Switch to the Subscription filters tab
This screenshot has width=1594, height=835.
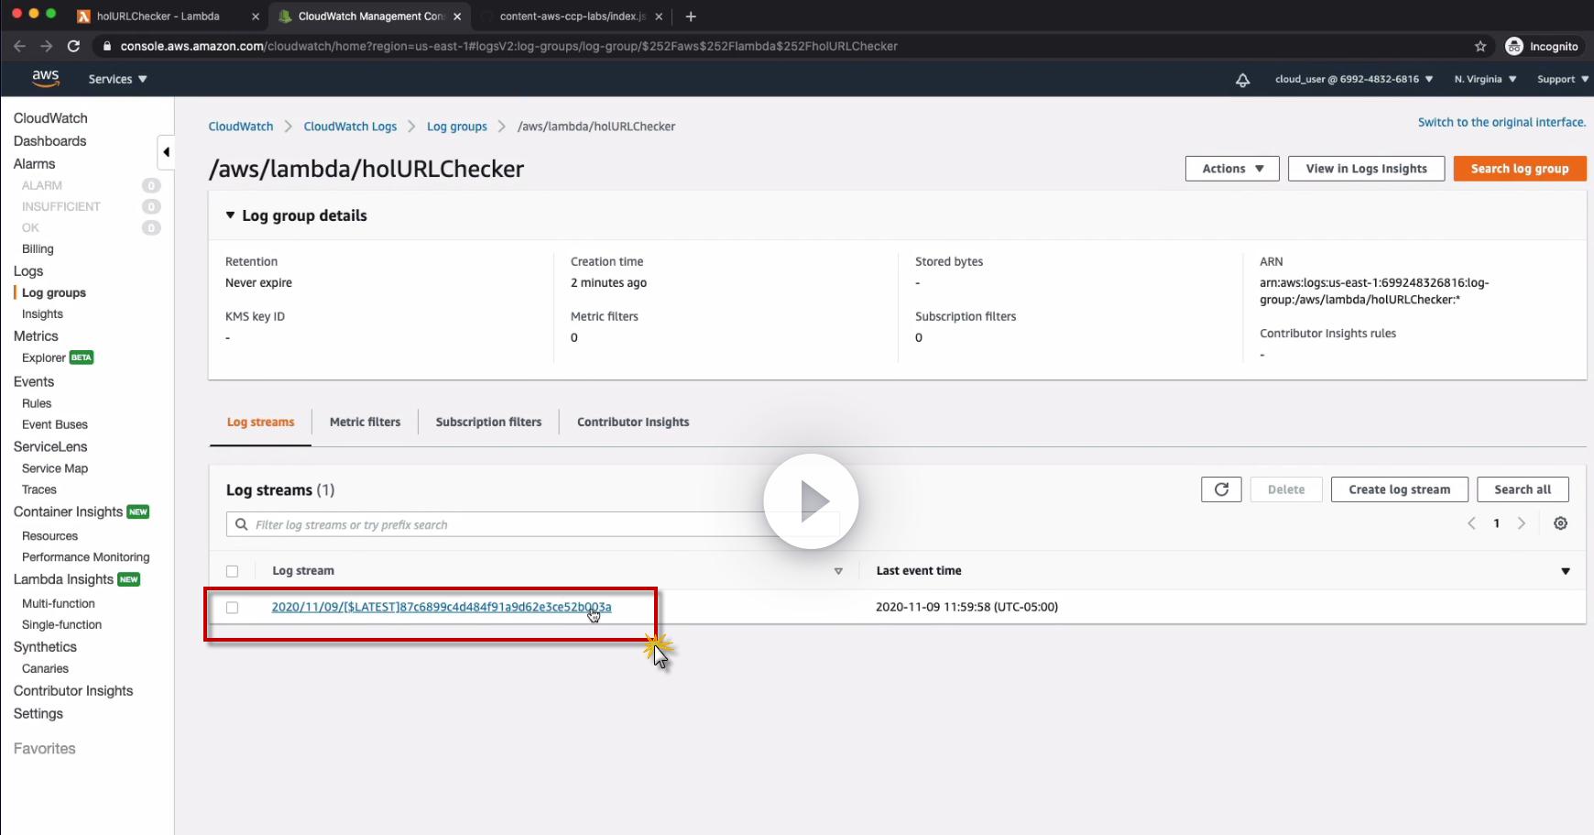pyautogui.click(x=488, y=423)
